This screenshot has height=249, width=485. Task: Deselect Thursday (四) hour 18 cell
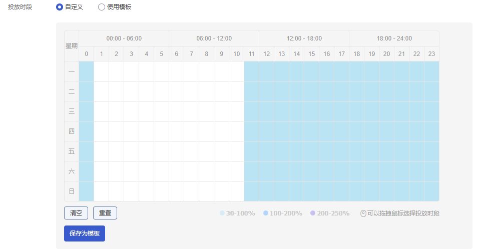pyautogui.click(x=357, y=131)
